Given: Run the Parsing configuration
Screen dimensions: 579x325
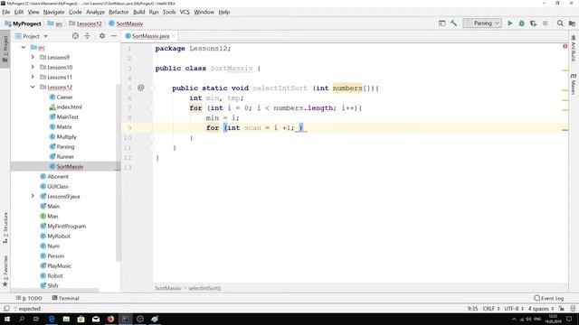Looking at the screenshot, I should (x=510, y=23).
